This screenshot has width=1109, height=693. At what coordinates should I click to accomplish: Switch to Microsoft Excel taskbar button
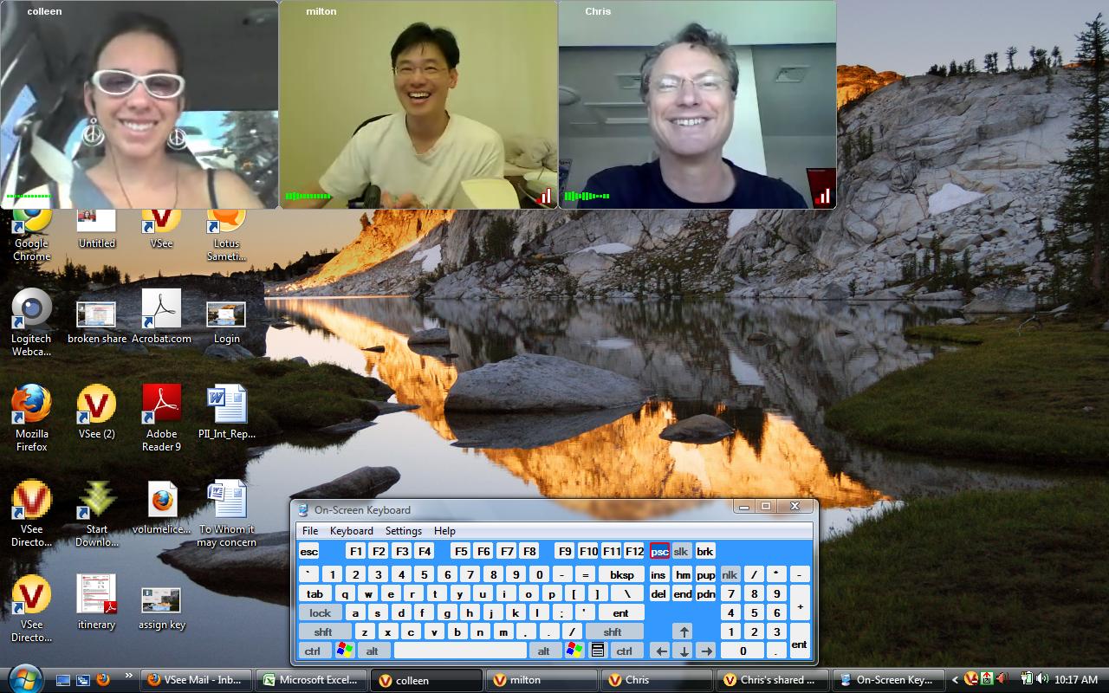click(310, 680)
